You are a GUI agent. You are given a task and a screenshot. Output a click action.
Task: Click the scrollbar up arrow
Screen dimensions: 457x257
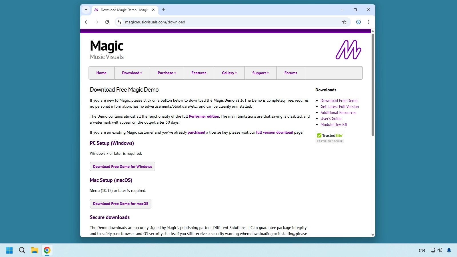[373, 31]
